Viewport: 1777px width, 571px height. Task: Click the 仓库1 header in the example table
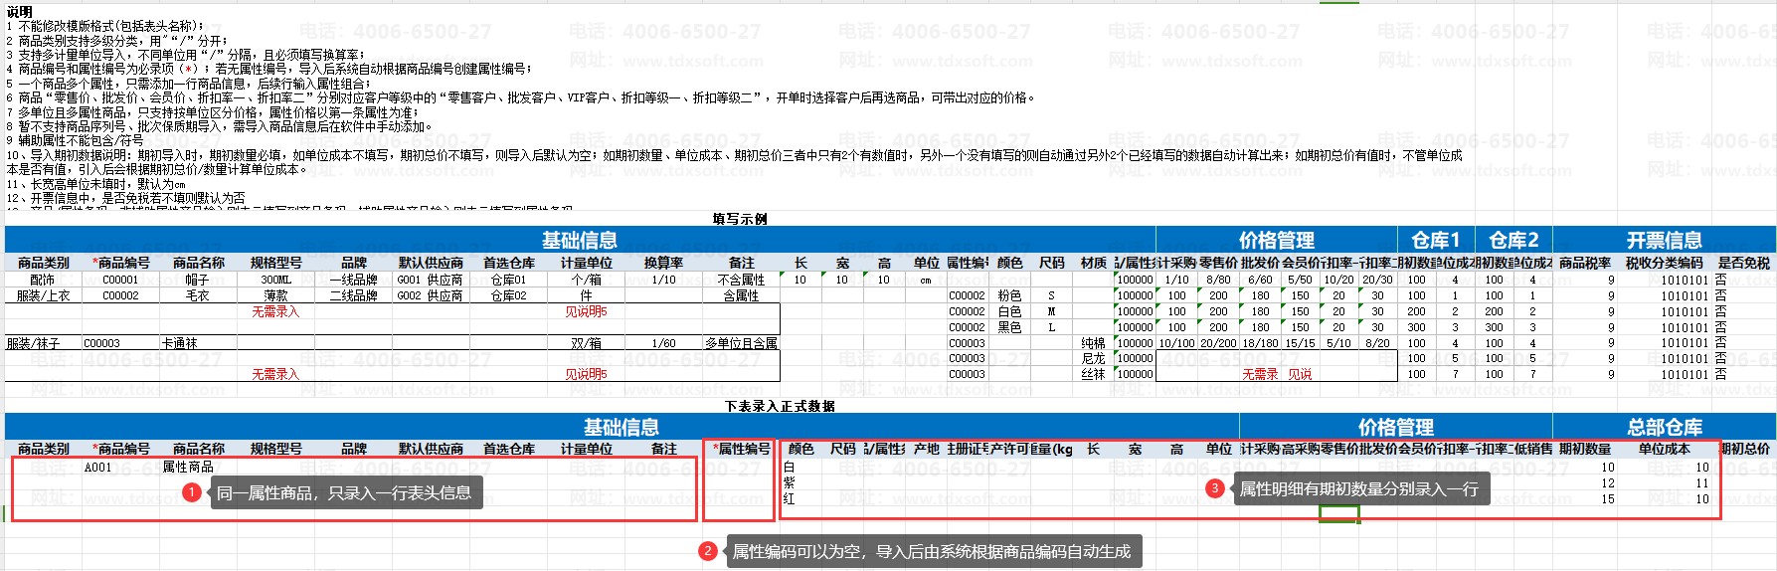tap(1435, 240)
